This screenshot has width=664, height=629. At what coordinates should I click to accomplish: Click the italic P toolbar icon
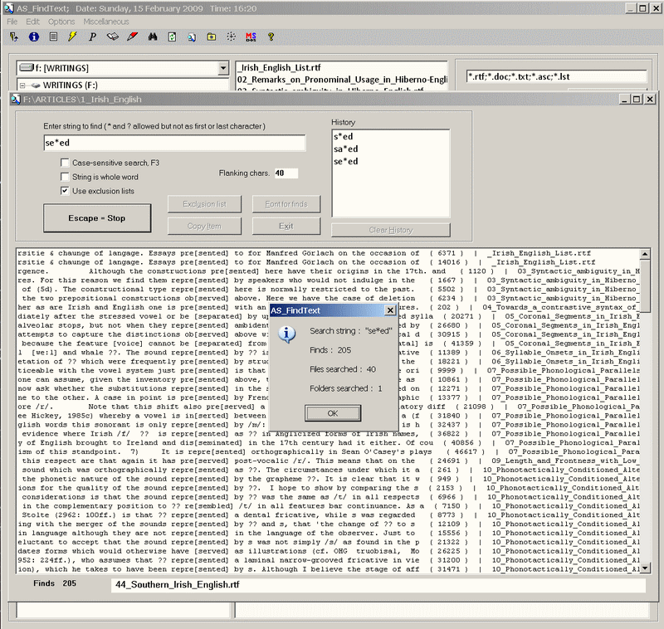[x=93, y=37]
